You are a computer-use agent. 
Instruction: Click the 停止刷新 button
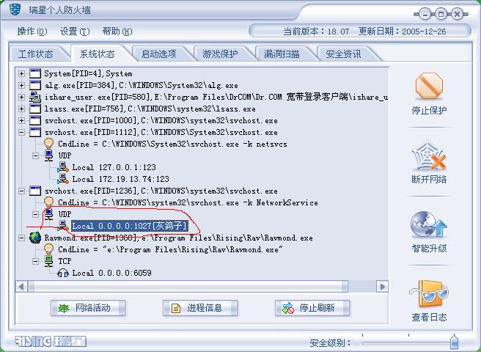pyautogui.click(x=312, y=308)
